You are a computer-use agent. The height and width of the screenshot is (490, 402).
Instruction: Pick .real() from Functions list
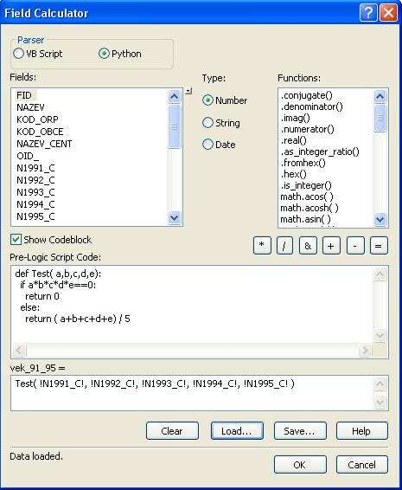pyautogui.click(x=293, y=140)
